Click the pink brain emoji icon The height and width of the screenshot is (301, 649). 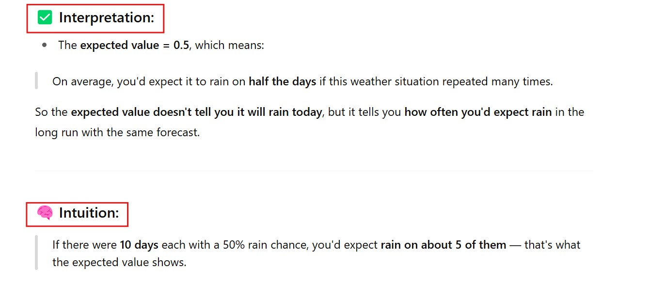tap(45, 213)
